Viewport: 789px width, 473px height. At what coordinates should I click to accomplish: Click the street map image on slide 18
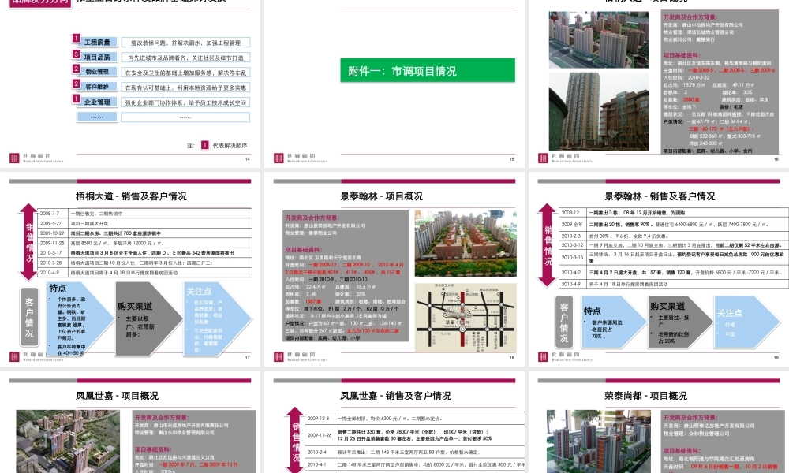tap(466, 318)
